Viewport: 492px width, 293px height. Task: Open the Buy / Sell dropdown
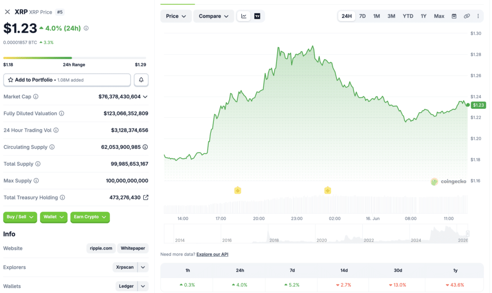tap(20, 217)
